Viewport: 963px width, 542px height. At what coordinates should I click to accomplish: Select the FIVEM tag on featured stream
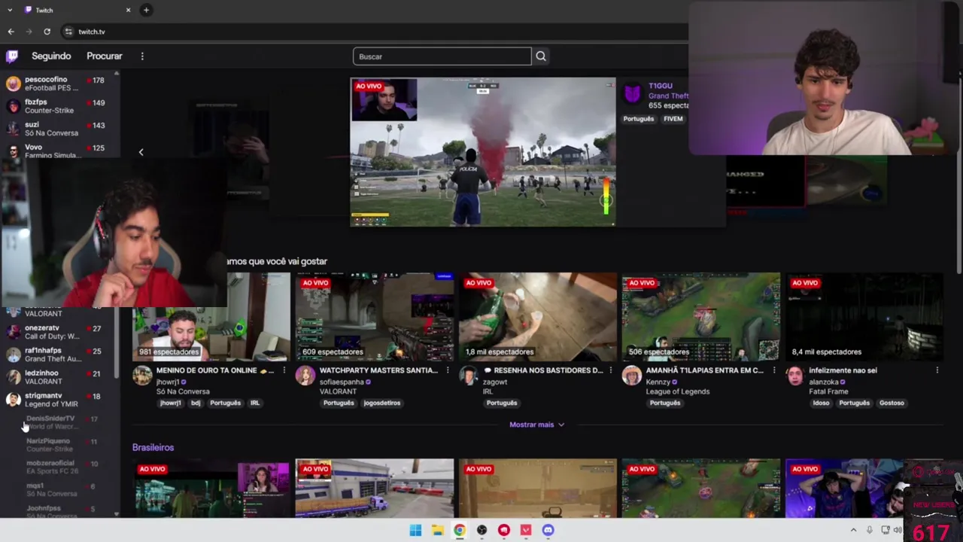(x=673, y=119)
